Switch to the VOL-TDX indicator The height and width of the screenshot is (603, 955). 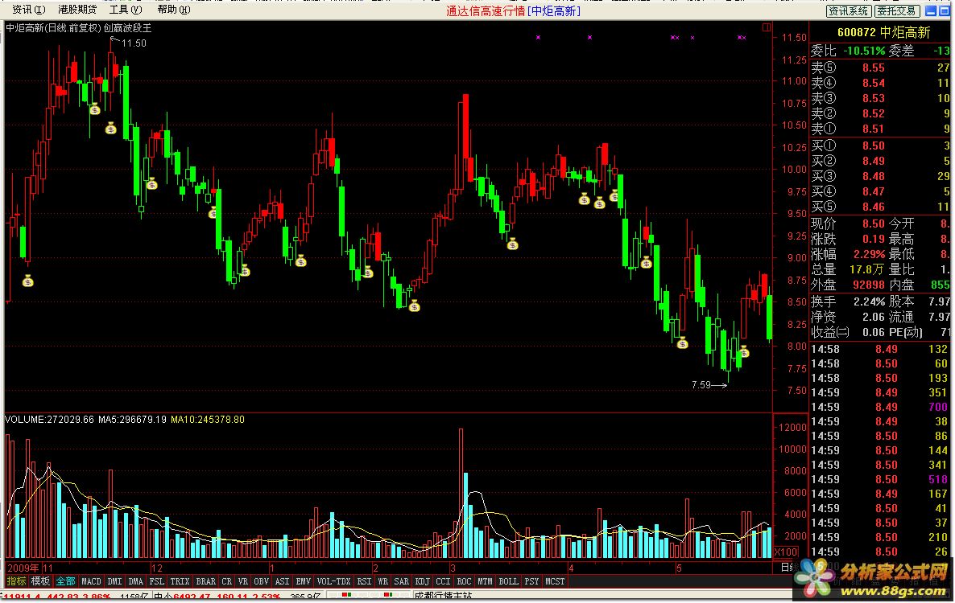[333, 582]
